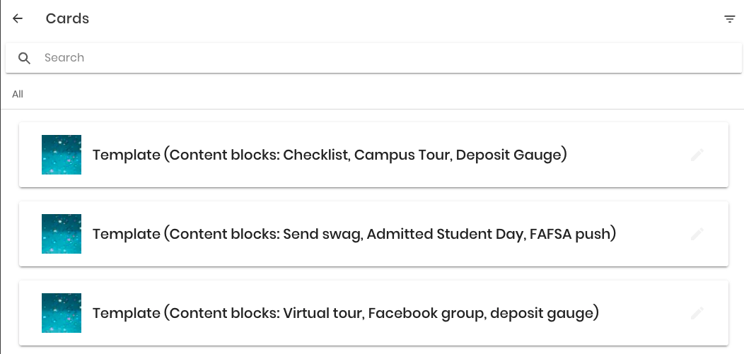This screenshot has height=354, width=744.
Task: Open the Send swag template thumbnail
Action: [62, 234]
